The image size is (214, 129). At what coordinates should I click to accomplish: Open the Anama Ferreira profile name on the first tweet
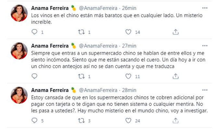coord(50,8)
